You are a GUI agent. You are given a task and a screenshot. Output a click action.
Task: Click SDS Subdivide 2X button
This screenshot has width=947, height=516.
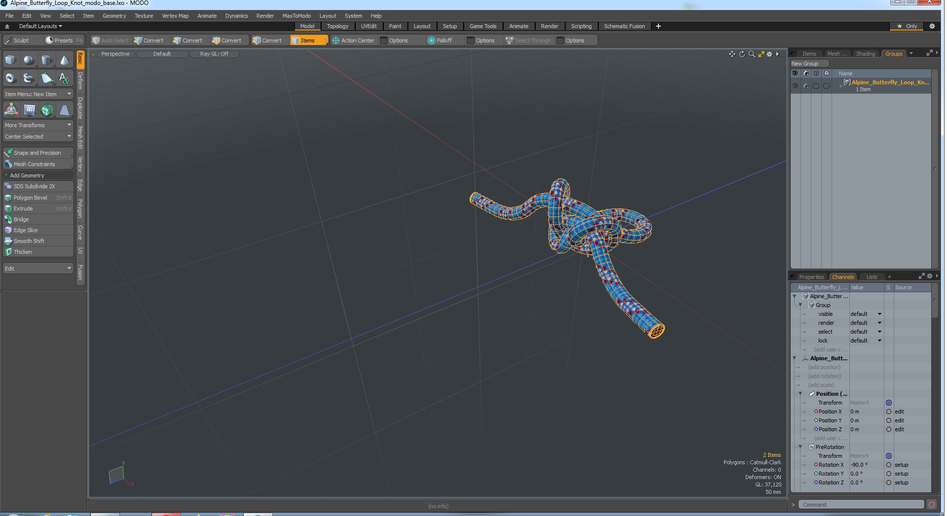click(x=38, y=186)
